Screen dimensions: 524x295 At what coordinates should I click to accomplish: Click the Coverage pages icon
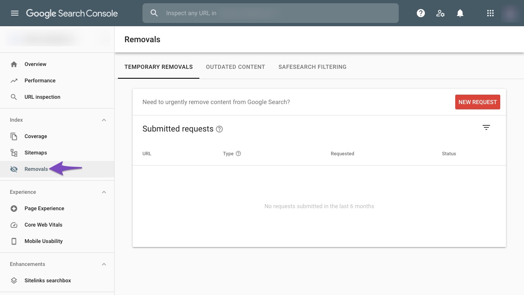(x=14, y=136)
